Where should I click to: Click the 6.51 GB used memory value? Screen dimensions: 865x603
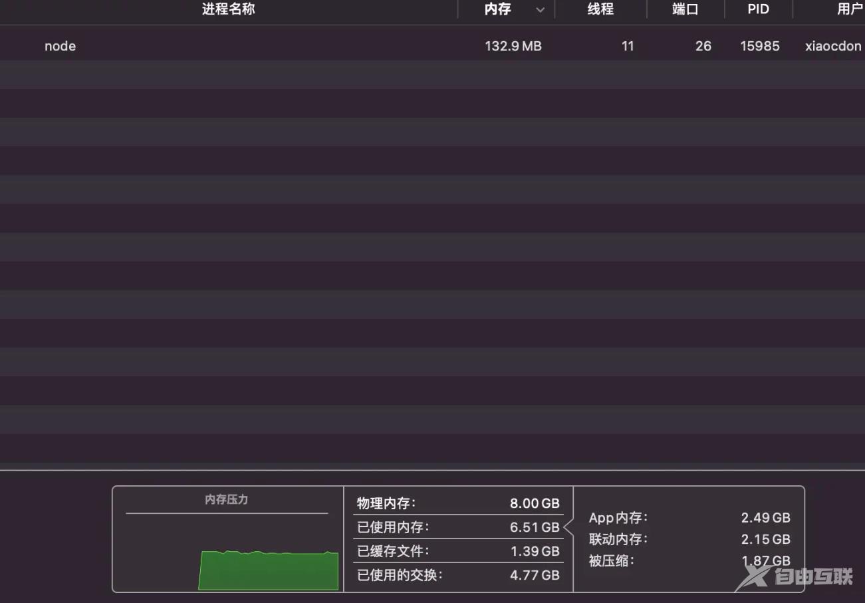[535, 527]
